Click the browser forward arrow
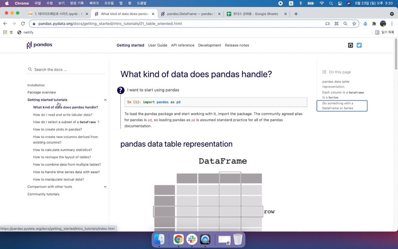The height and width of the screenshot is (249, 398). tap(14, 24)
